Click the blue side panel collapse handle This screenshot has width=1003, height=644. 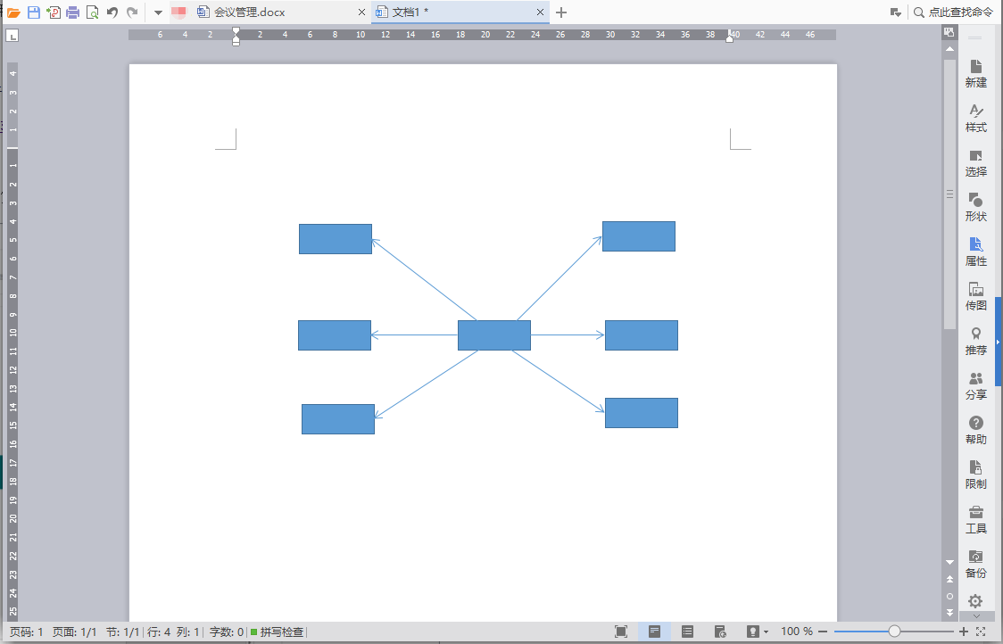coord(999,343)
